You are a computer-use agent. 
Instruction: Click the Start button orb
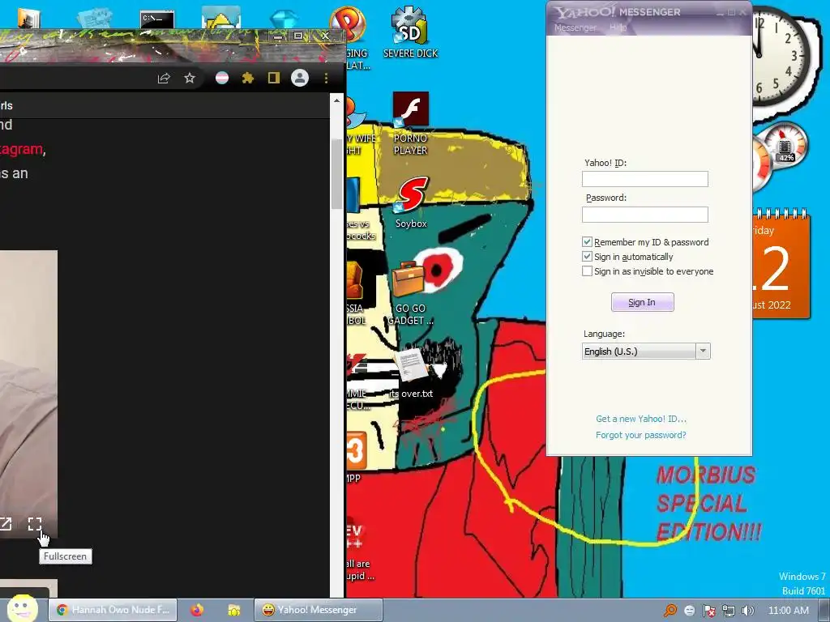(x=21, y=608)
